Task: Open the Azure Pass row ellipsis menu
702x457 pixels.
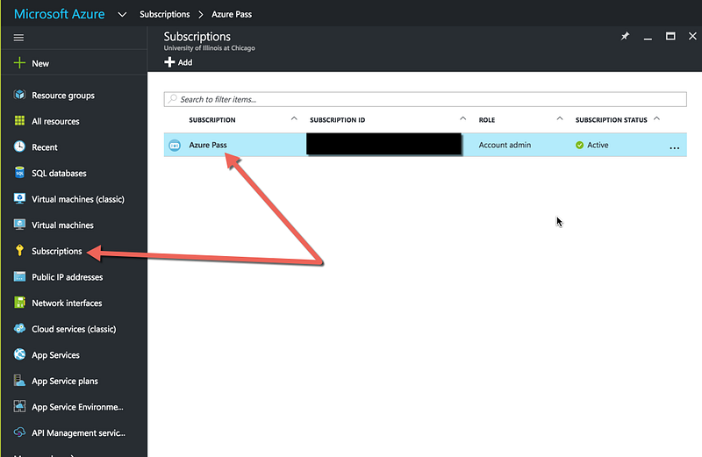Action: 674,147
